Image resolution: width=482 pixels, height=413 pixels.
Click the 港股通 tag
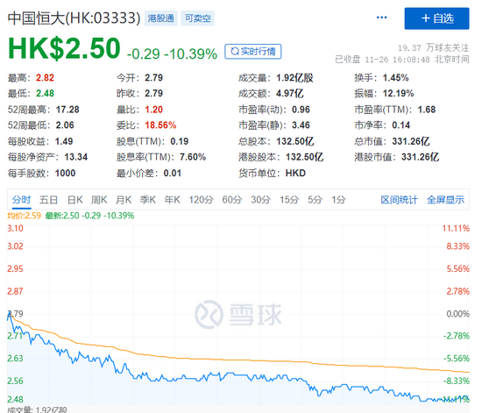point(160,18)
